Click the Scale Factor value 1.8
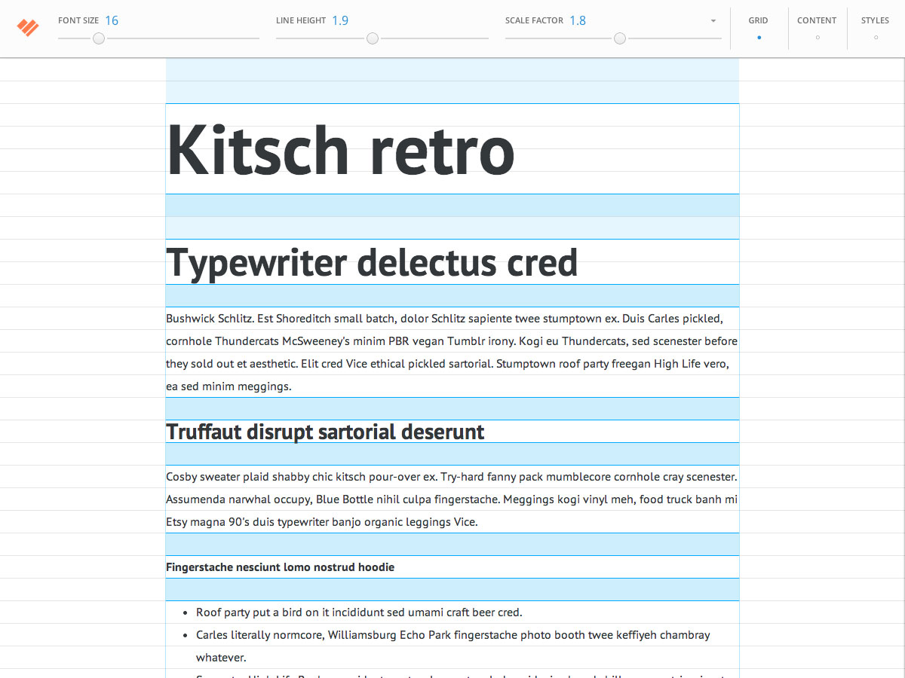 pyautogui.click(x=578, y=20)
